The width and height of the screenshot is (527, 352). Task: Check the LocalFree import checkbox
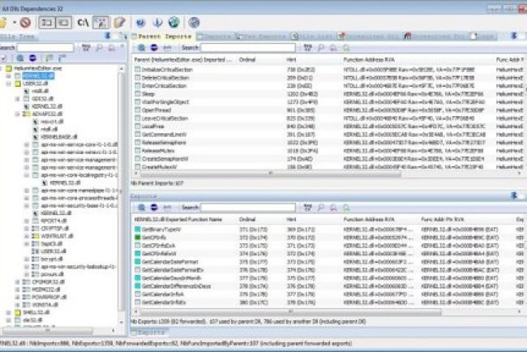(138, 126)
